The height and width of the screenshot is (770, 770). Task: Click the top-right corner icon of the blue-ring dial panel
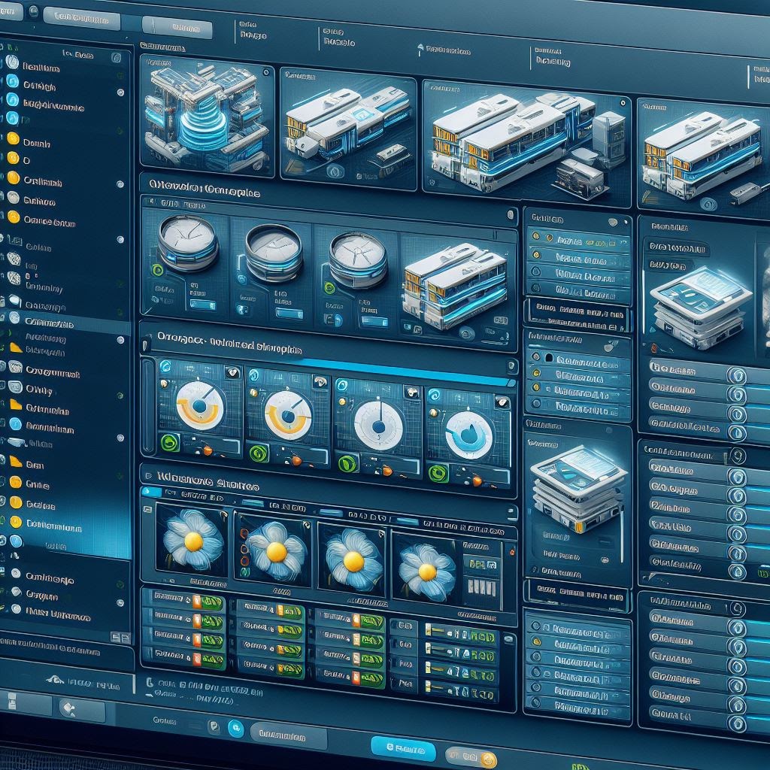tap(502, 403)
